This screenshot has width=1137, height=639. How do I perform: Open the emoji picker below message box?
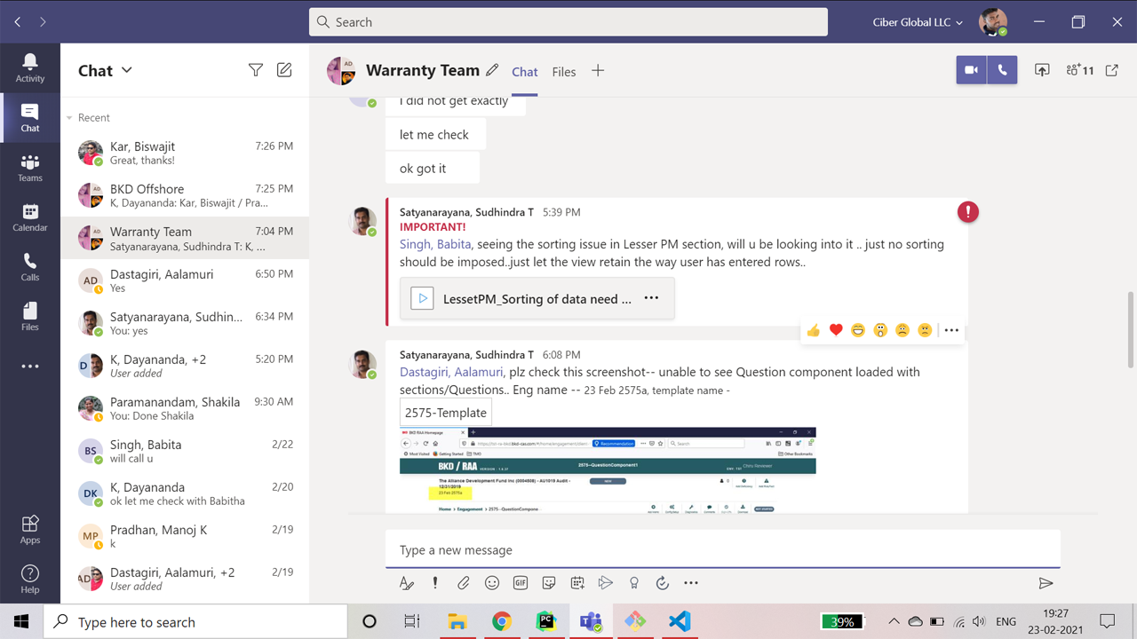492,583
